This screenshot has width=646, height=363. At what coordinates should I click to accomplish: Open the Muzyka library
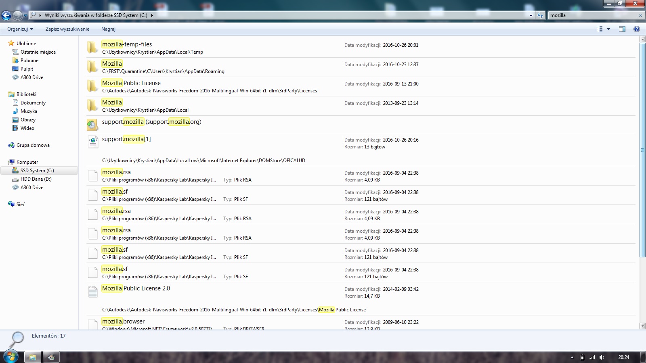29,111
